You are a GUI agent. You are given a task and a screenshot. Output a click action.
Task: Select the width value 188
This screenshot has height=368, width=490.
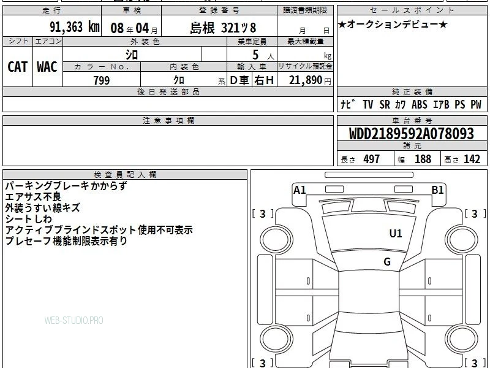423,159
